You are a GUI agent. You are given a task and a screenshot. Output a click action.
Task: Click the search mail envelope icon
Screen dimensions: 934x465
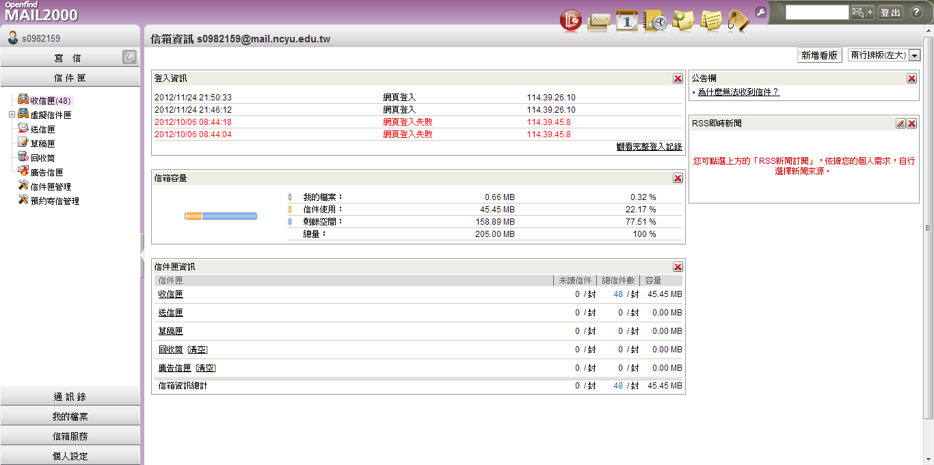pyautogui.click(x=857, y=12)
